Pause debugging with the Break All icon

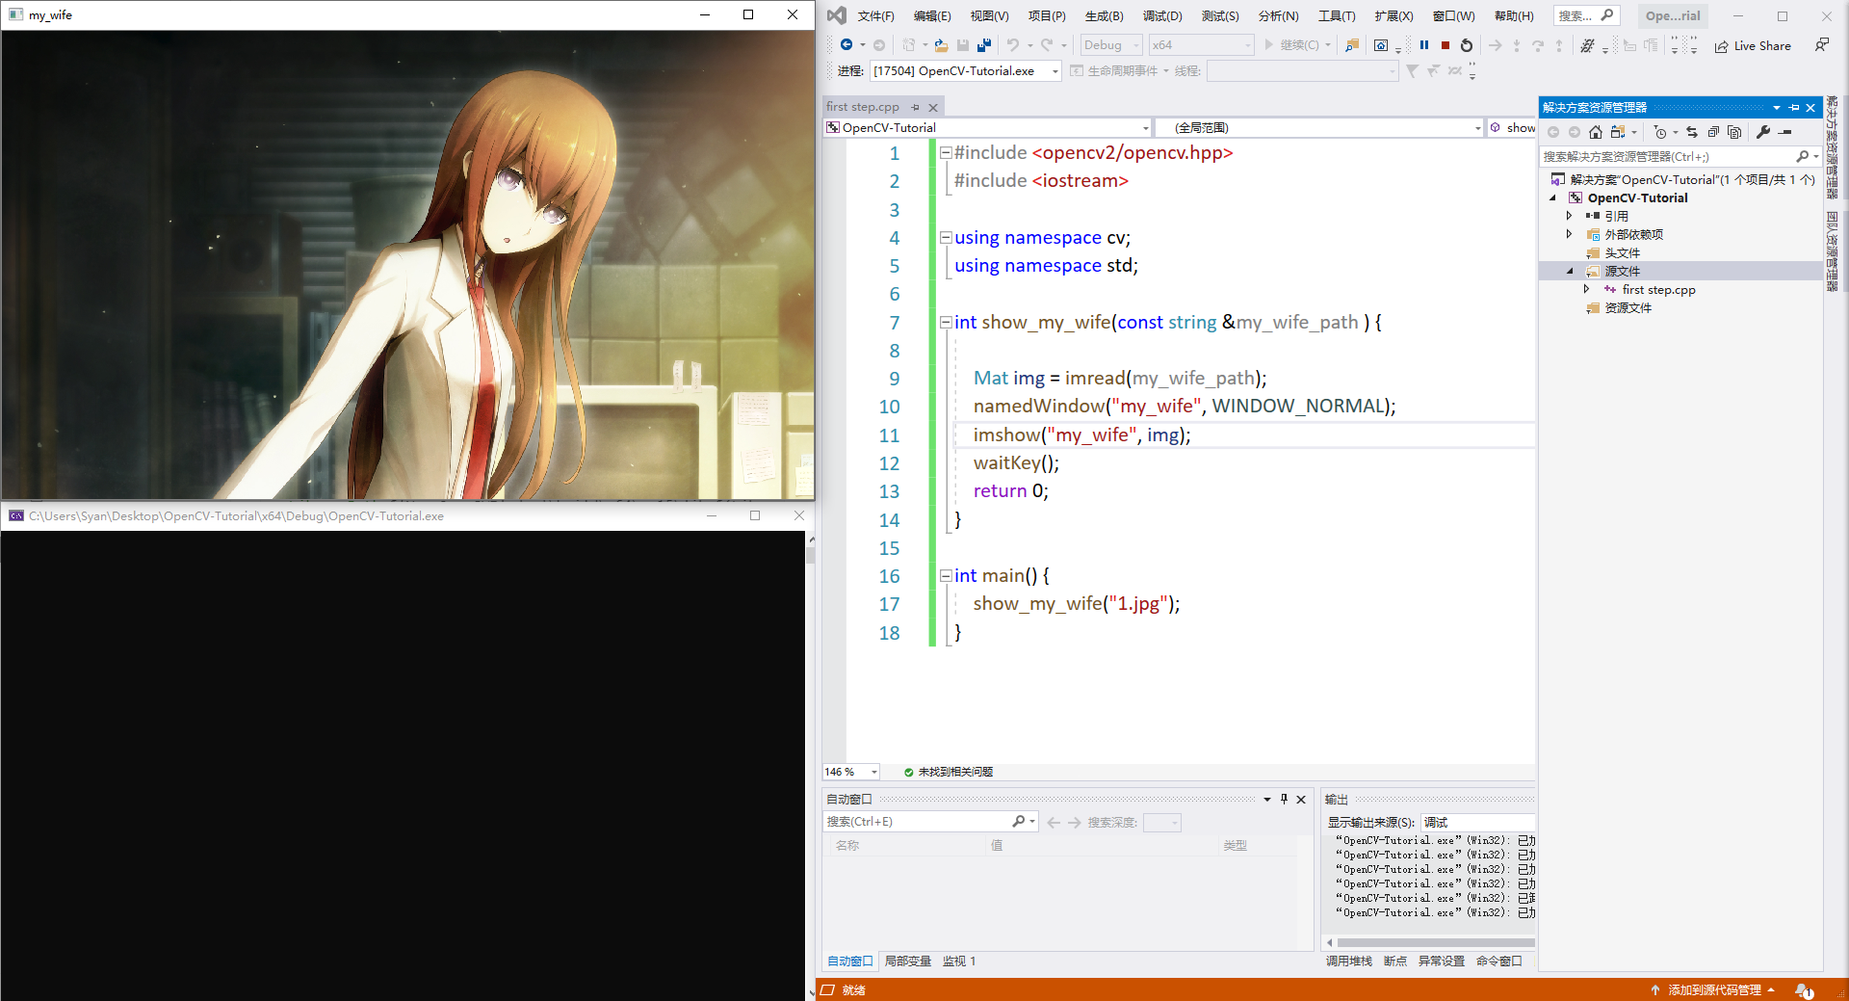coord(1424,45)
